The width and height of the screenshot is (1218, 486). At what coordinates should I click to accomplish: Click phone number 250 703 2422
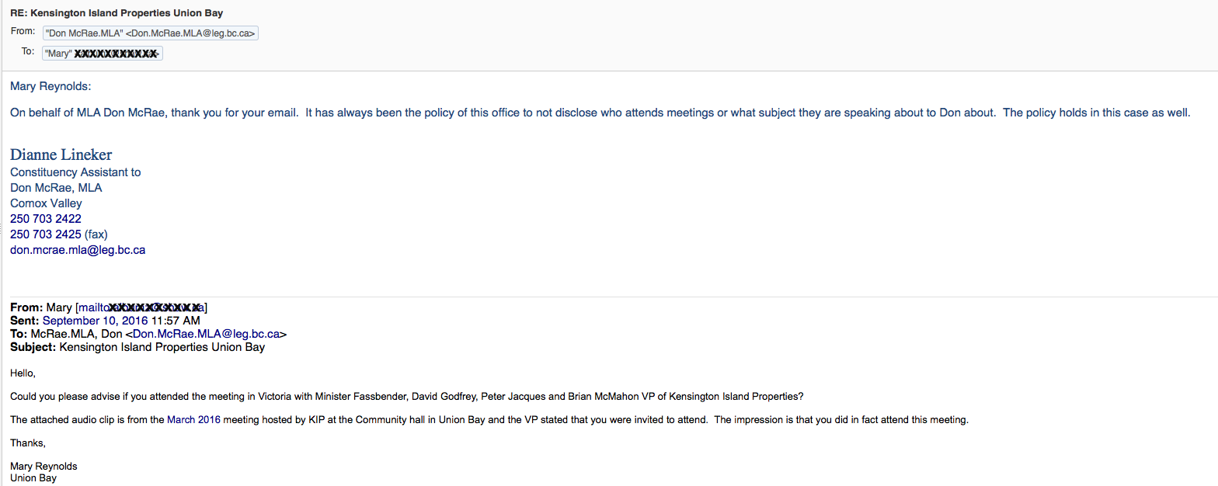46,219
